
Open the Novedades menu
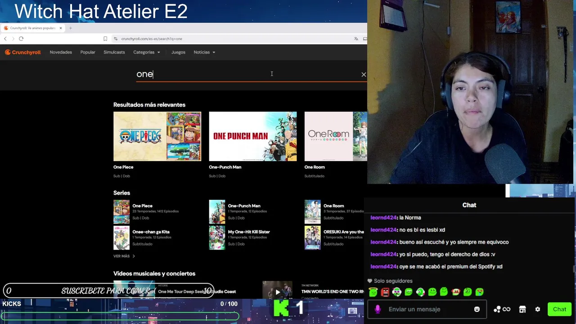pyautogui.click(x=61, y=52)
